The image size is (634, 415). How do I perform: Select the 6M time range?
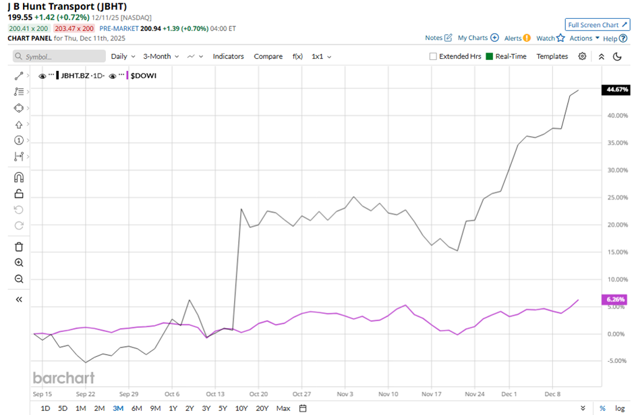pyautogui.click(x=137, y=408)
